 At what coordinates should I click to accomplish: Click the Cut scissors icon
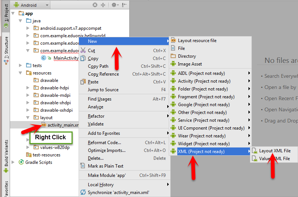83,50
